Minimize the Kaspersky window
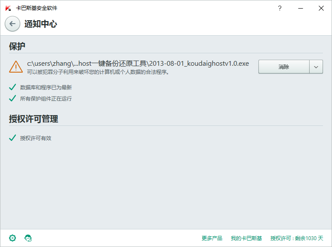Viewport: 332px width, 247px height. [x=301, y=8]
